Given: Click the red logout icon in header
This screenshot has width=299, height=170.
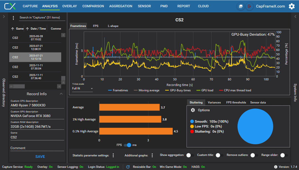Looking at the screenshot, I should click(x=249, y=6).
